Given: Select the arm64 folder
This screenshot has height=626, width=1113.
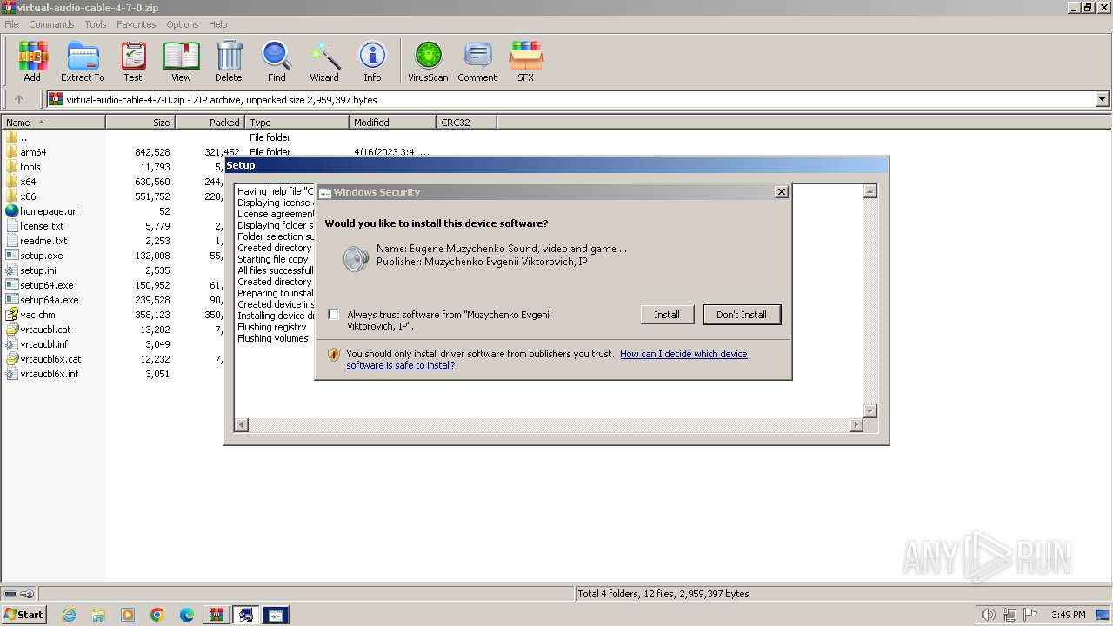Looking at the screenshot, I should [33, 152].
